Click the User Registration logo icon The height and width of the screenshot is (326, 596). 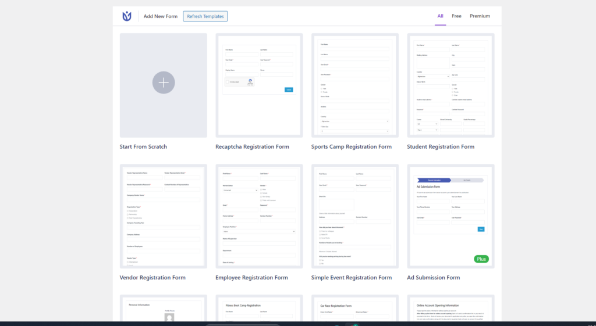tap(127, 16)
